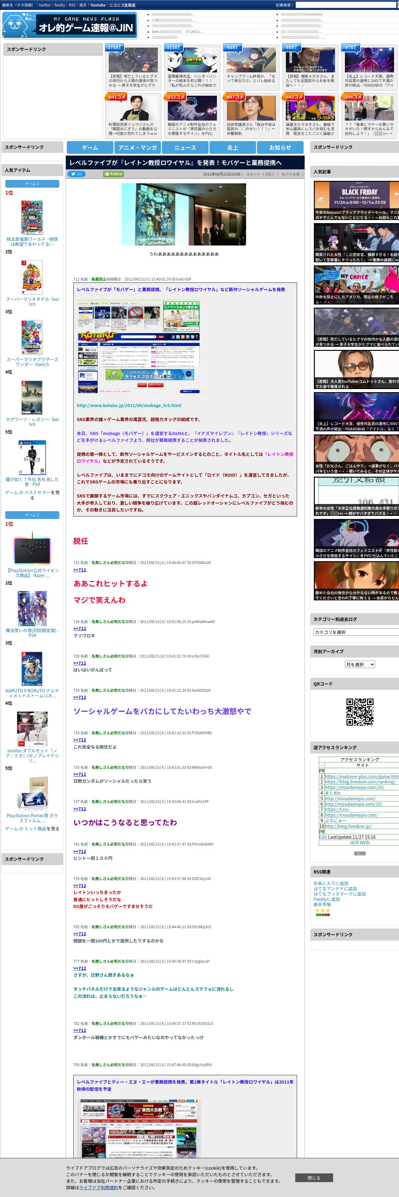Click the コメント（292） link
399x1197 pixels.
point(260,174)
